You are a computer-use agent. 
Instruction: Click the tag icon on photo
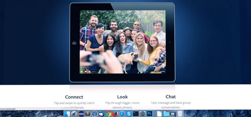pyautogui.click(x=90, y=72)
